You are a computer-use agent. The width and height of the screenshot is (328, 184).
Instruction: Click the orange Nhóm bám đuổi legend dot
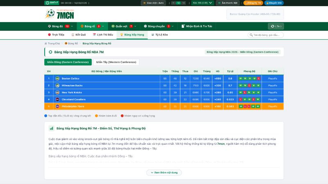tap(96, 116)
